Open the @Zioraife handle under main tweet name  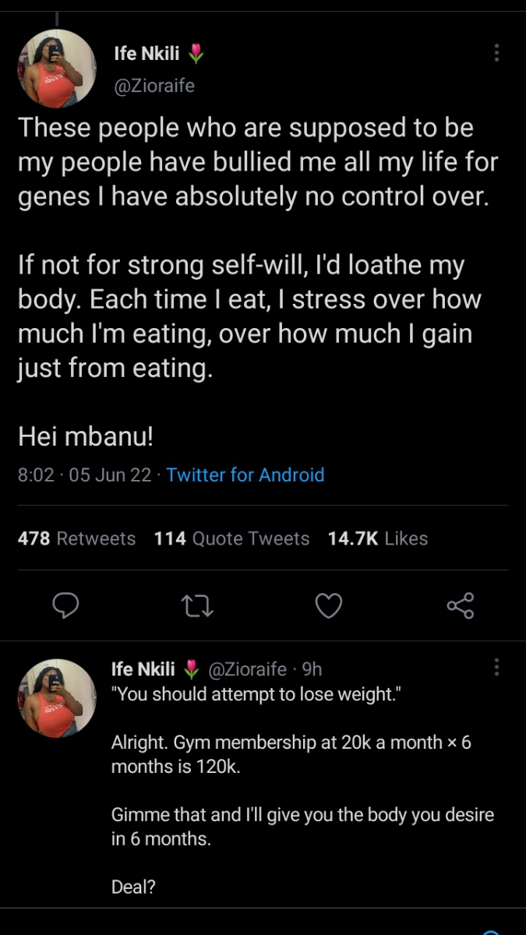[154, 86]
